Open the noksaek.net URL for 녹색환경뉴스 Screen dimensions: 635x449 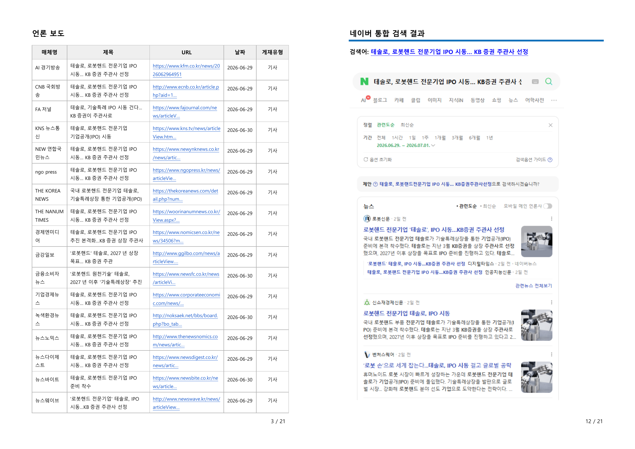tap(185, 320)
